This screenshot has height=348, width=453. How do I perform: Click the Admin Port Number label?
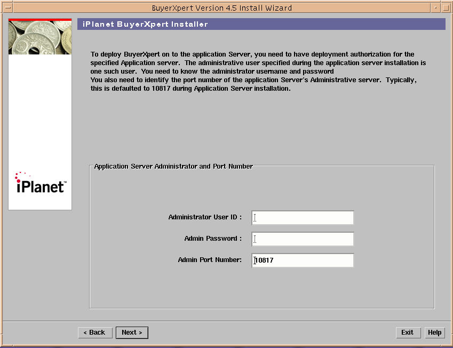(x=210, y=260)
